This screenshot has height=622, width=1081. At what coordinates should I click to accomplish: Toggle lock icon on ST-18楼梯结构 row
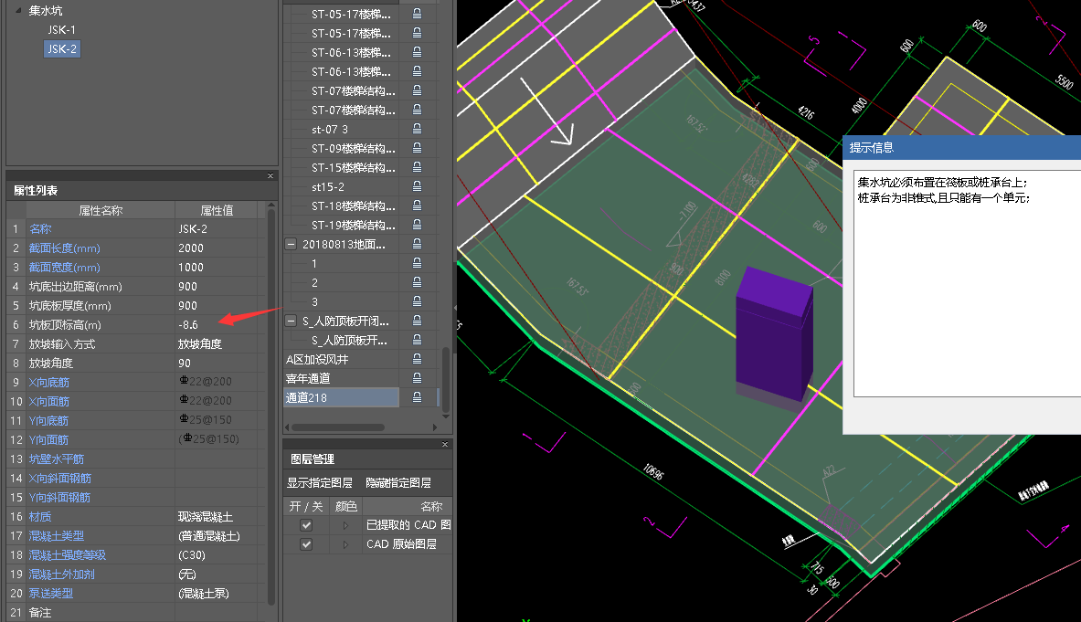click(417, 206)
